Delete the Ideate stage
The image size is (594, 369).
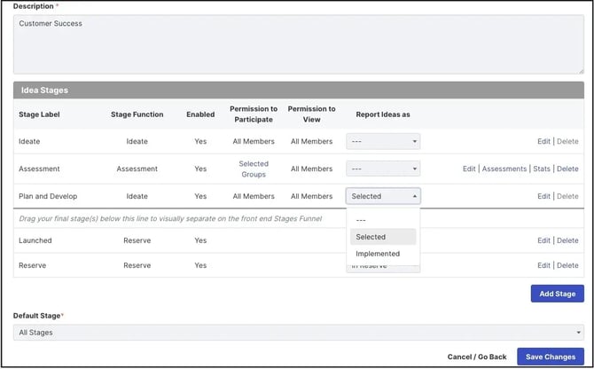tap(567, 141)
